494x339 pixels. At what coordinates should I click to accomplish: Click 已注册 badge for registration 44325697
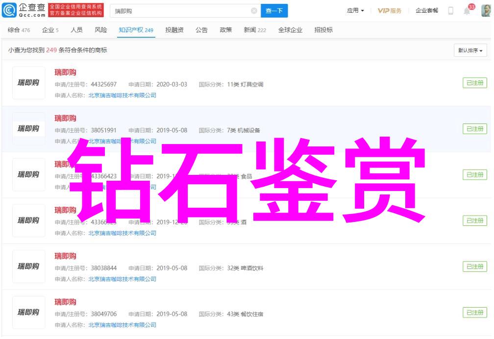coord(475,83)
